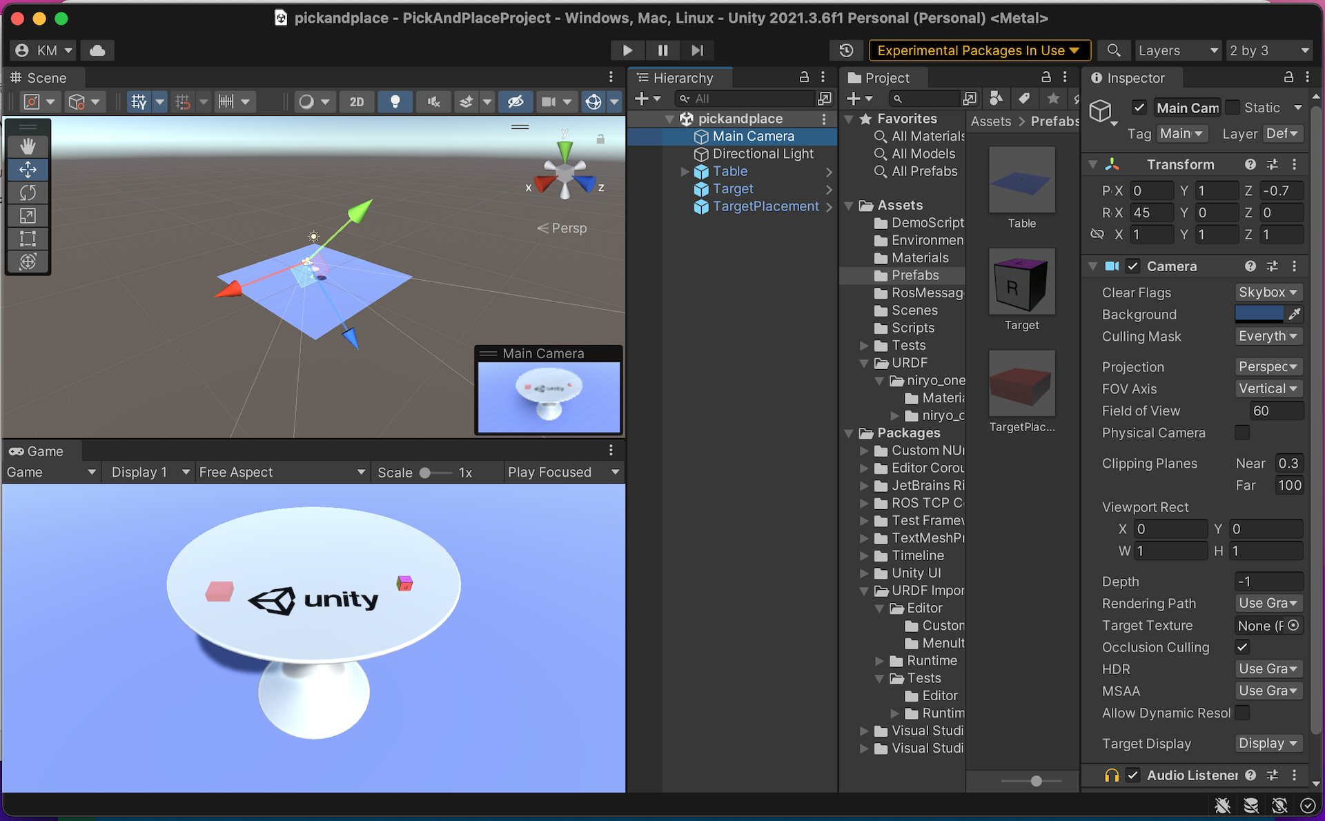Expand the Tests folder in Assets
1325x821 pixels.
[x=864, y=346]
